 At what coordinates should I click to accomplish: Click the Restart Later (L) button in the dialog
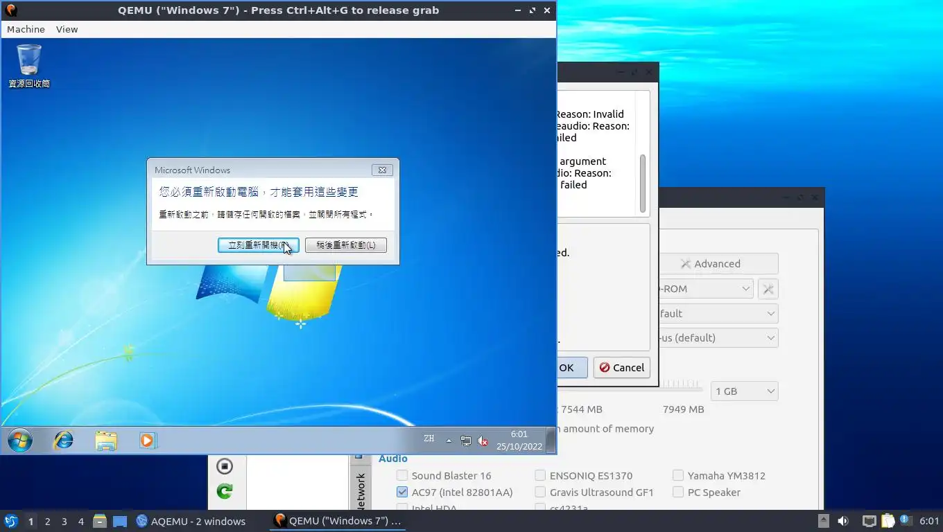click(x=346, y=245)
